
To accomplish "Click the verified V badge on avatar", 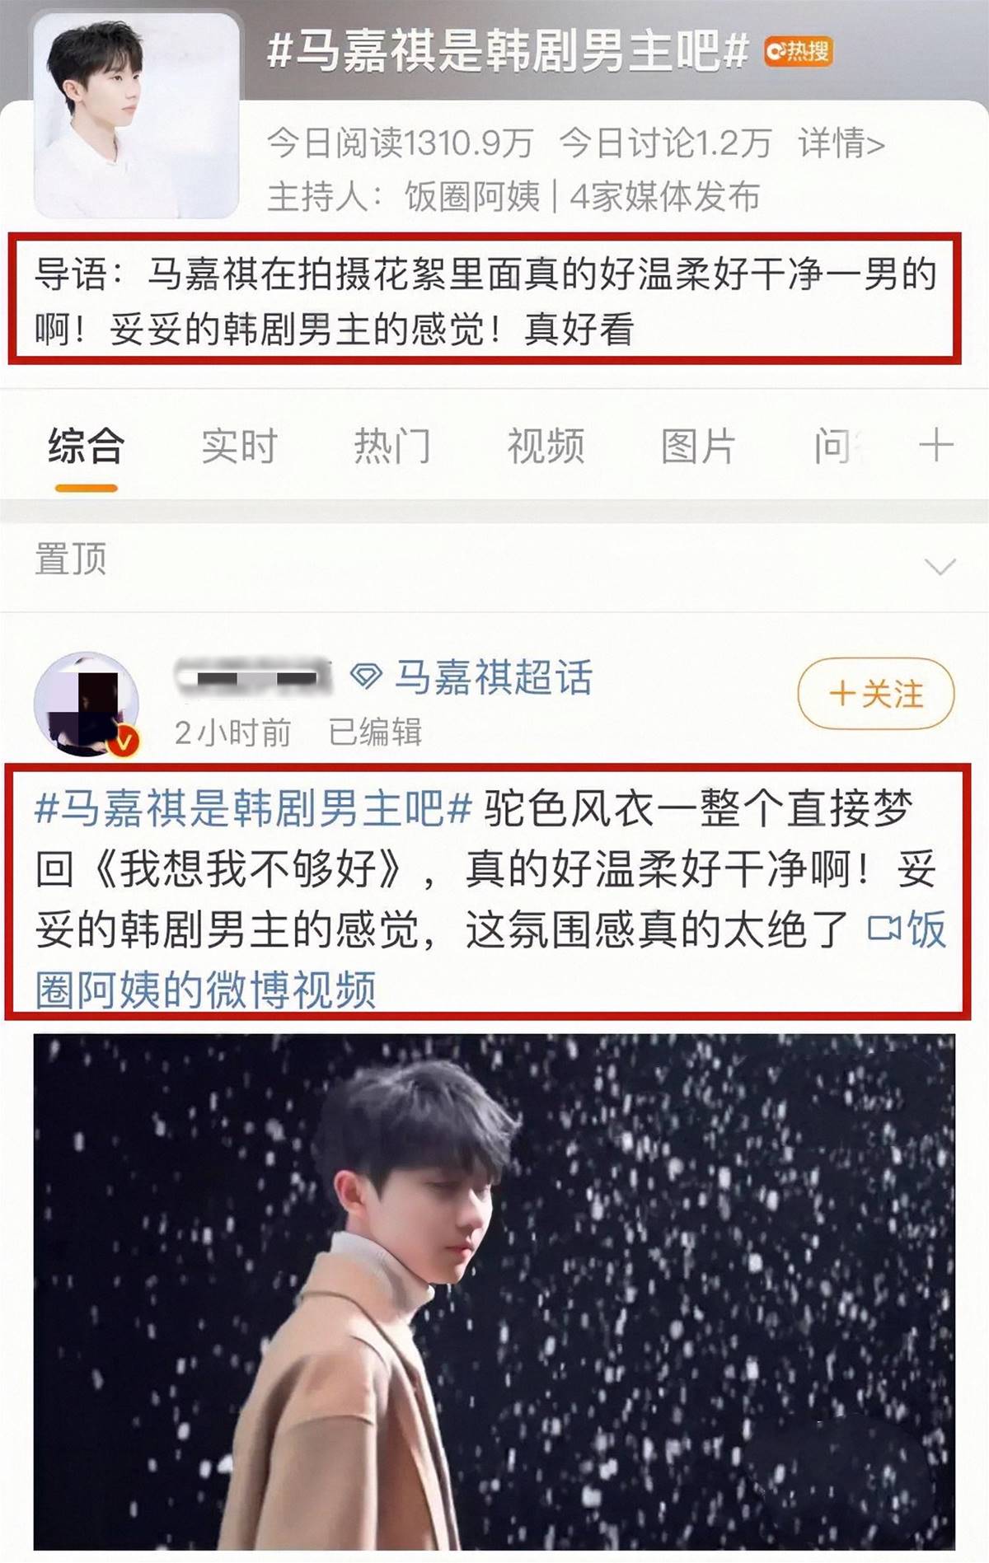I will pos(124,742).
